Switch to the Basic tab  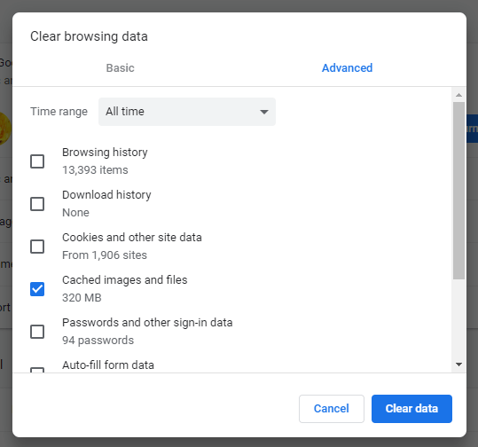[x=120, y=68]
